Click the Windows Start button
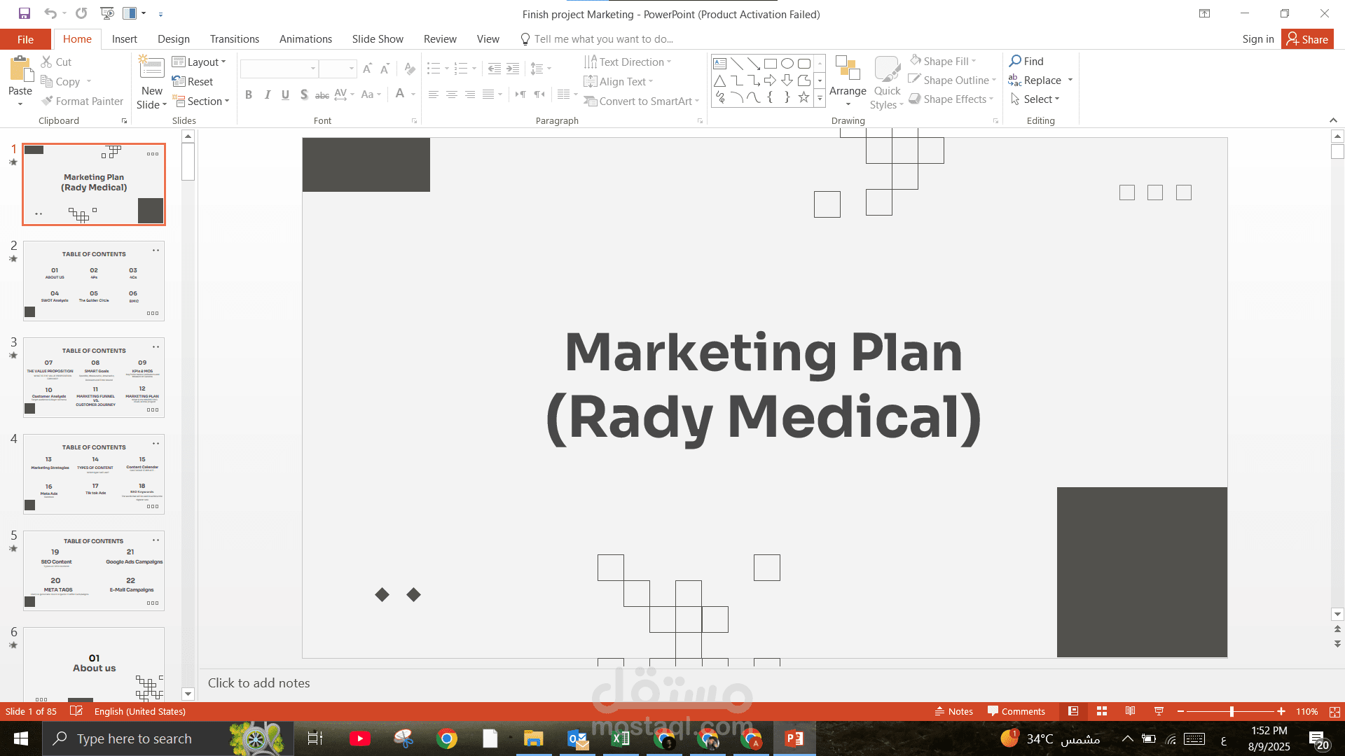Image resolution: width=1345 pixels, height=756 pixels. (21, 738)
